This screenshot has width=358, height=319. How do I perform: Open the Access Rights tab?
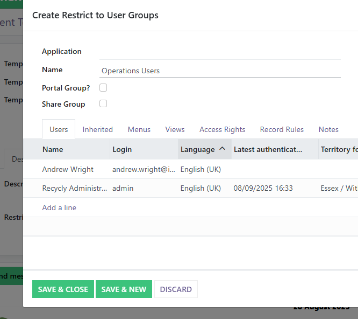click(223, 129)
